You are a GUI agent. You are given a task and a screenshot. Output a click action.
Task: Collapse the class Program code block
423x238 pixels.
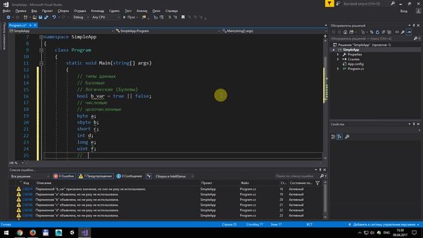click(41, 50)
